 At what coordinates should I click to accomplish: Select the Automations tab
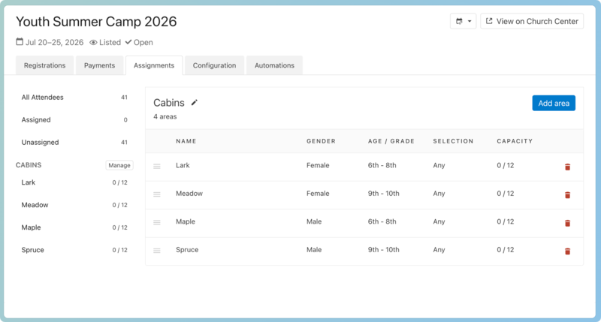coord(274,65)
